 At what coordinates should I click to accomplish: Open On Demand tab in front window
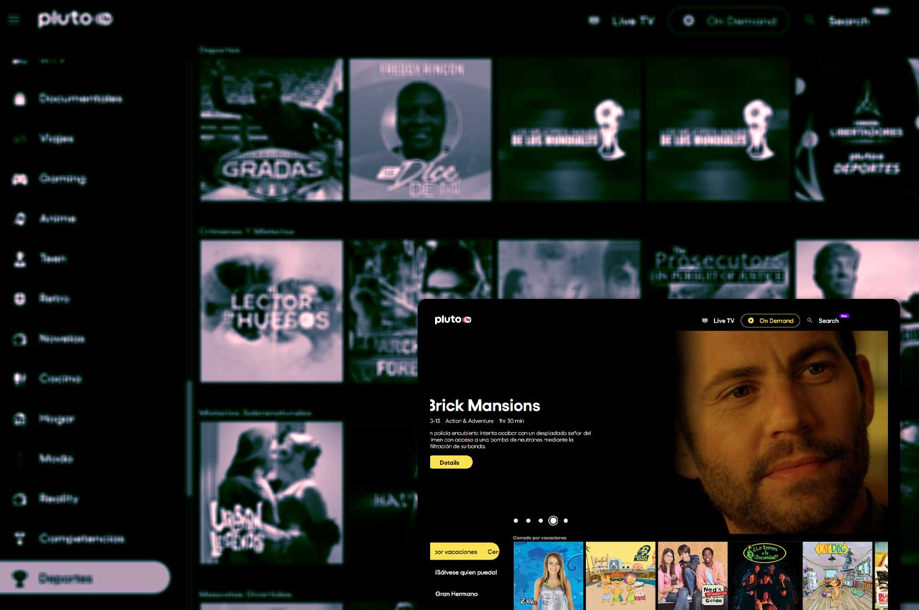coord(770,320)
